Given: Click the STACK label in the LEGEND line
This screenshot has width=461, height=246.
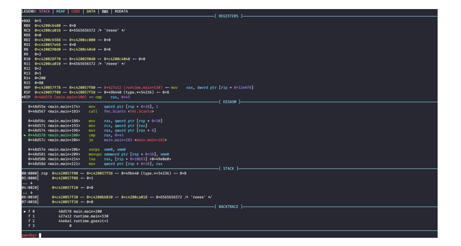Looking at the screenshot, I should tap(45, 11).
